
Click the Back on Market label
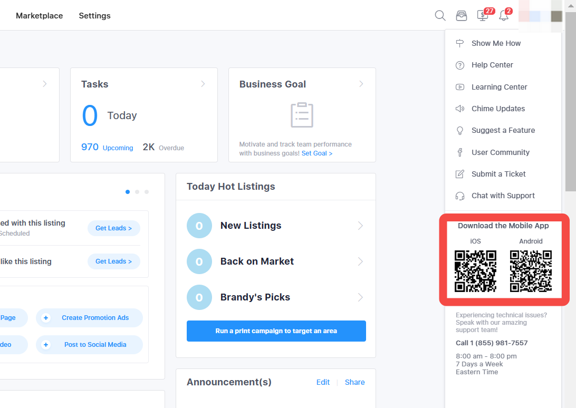pos(257,261)
